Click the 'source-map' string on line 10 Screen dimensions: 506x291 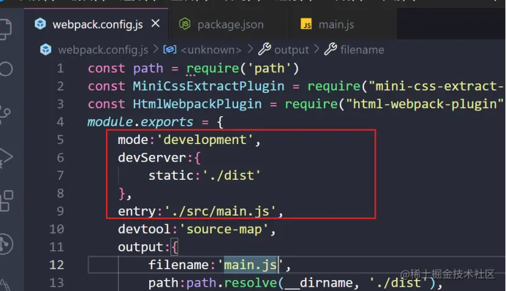tap(224, 229)
